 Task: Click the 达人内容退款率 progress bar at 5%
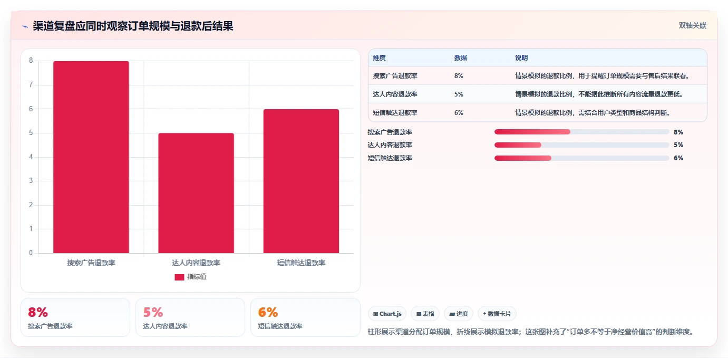(581, 145)
